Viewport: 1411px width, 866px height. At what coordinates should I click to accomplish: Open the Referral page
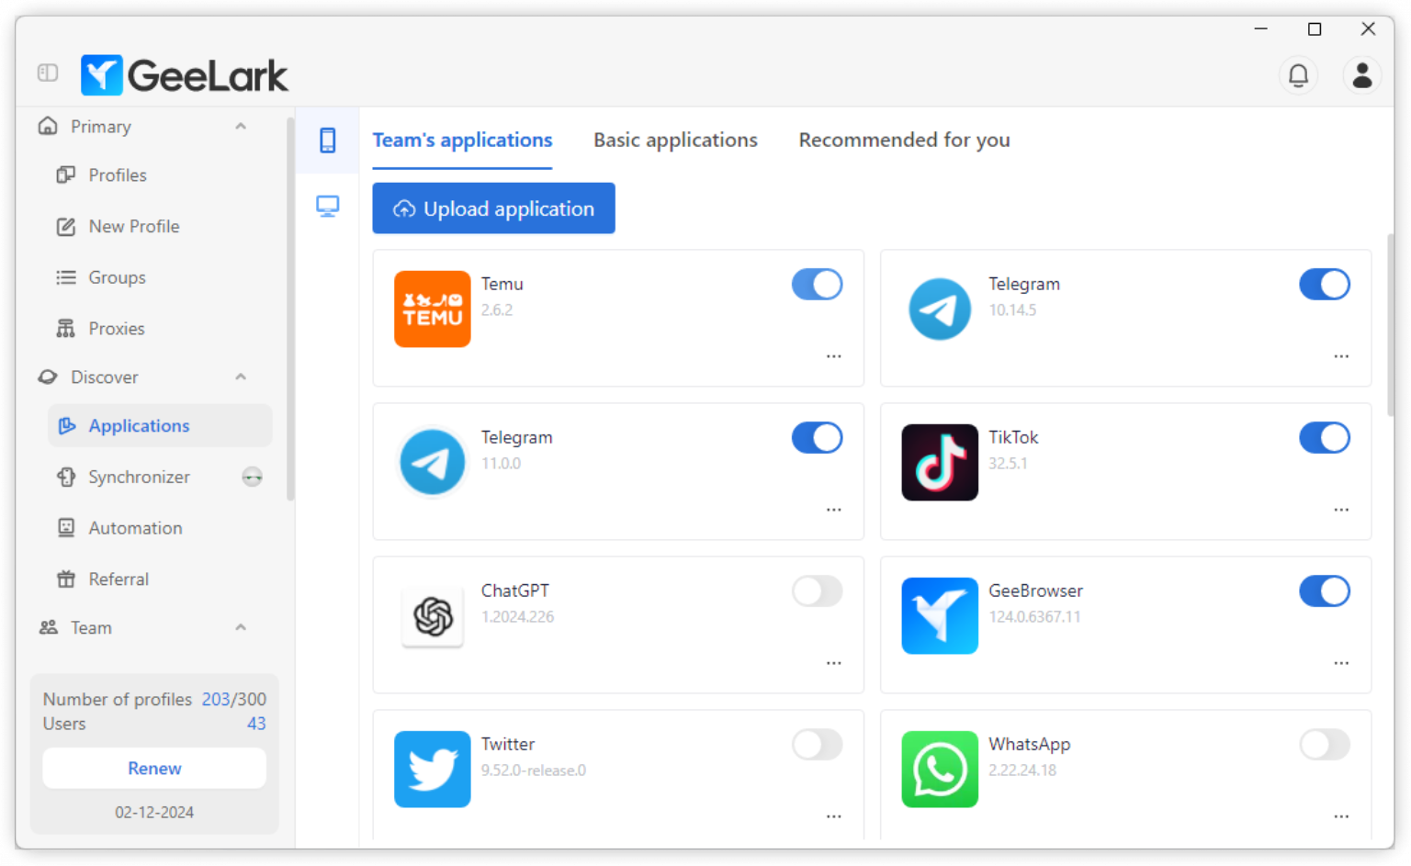pyautogui.click(x=160, y=579)
